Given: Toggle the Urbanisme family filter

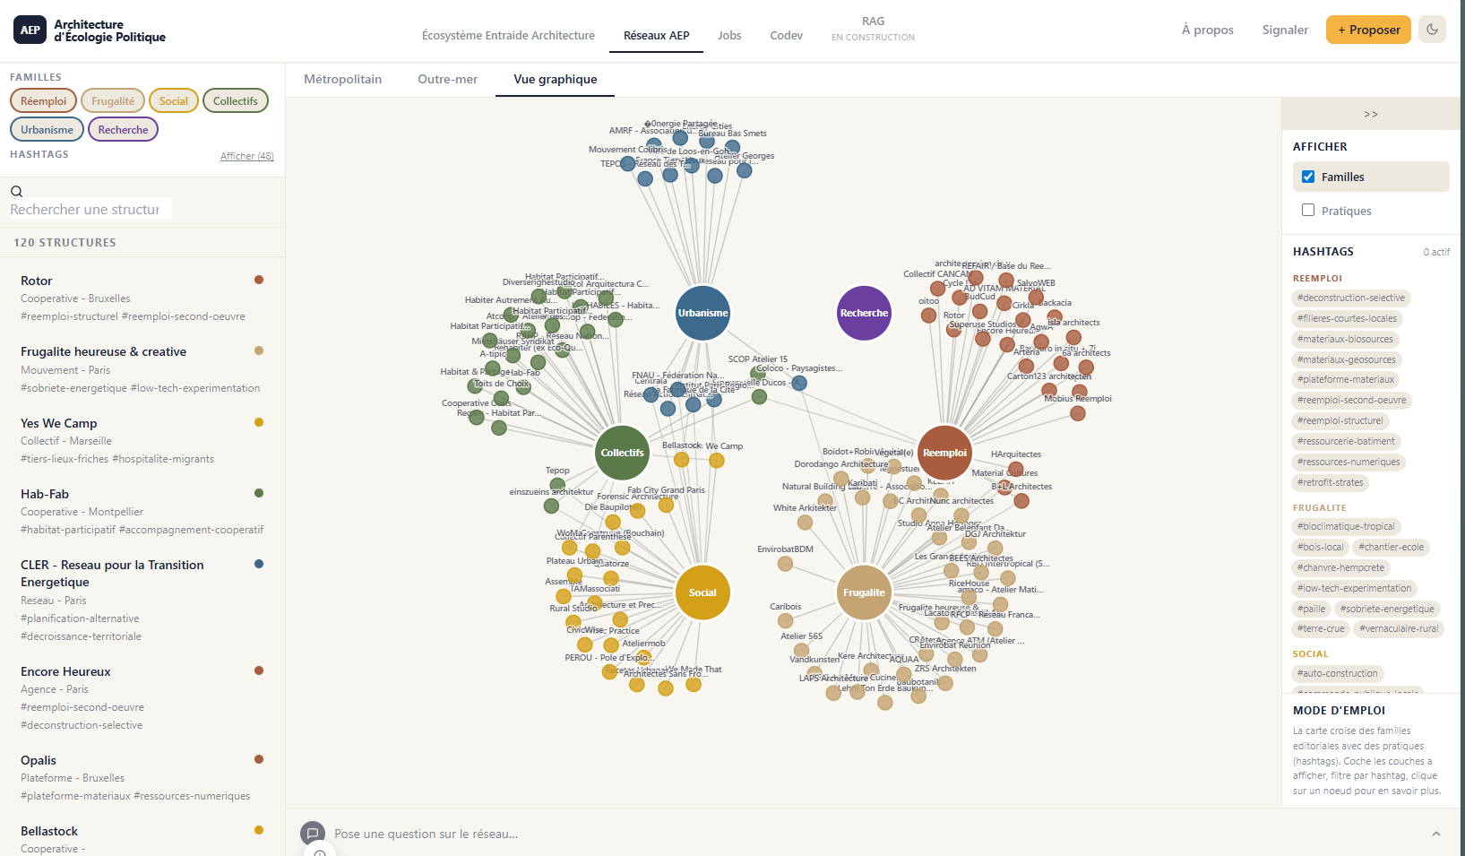Looking at the screenshot, I should pos(47,130).
